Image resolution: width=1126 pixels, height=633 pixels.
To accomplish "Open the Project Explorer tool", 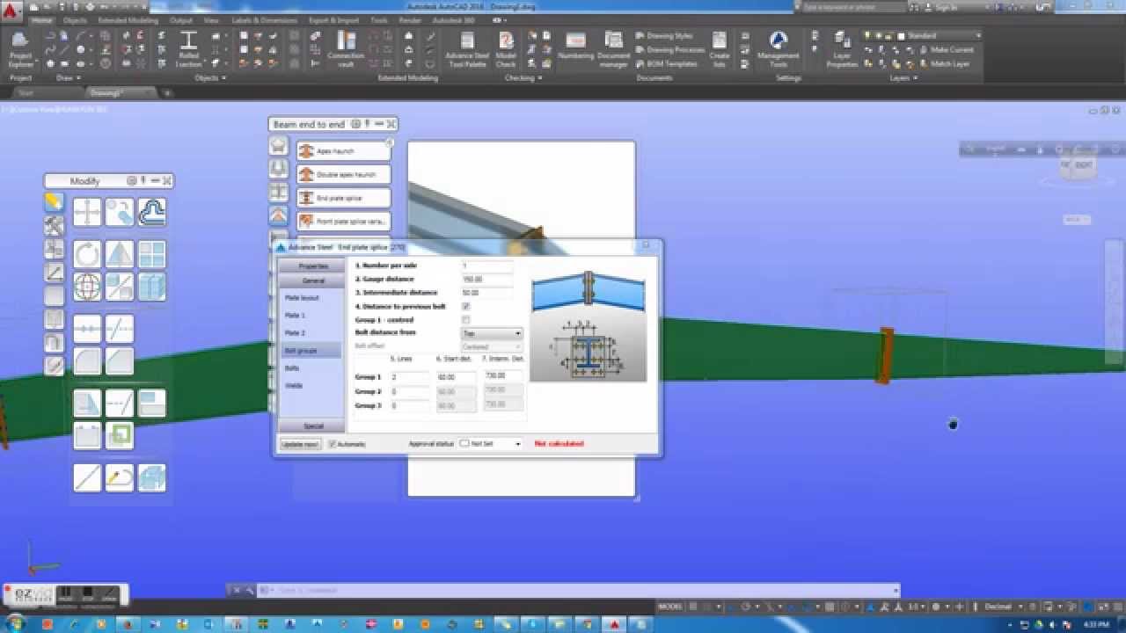I will click(19, 44).
